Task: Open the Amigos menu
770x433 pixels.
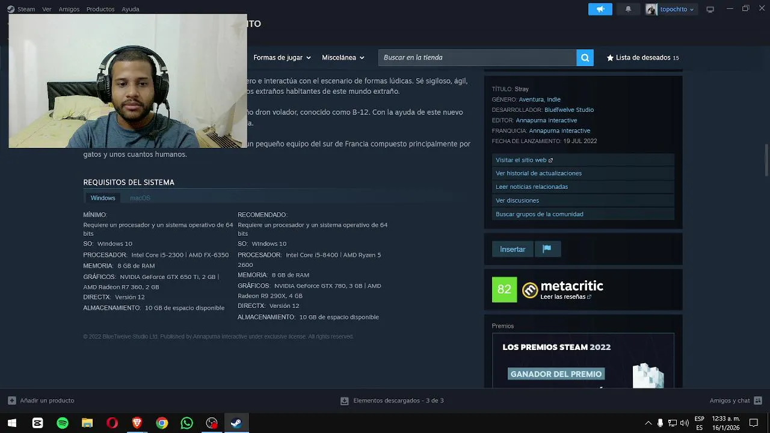Action: click(x=69, y=9)
